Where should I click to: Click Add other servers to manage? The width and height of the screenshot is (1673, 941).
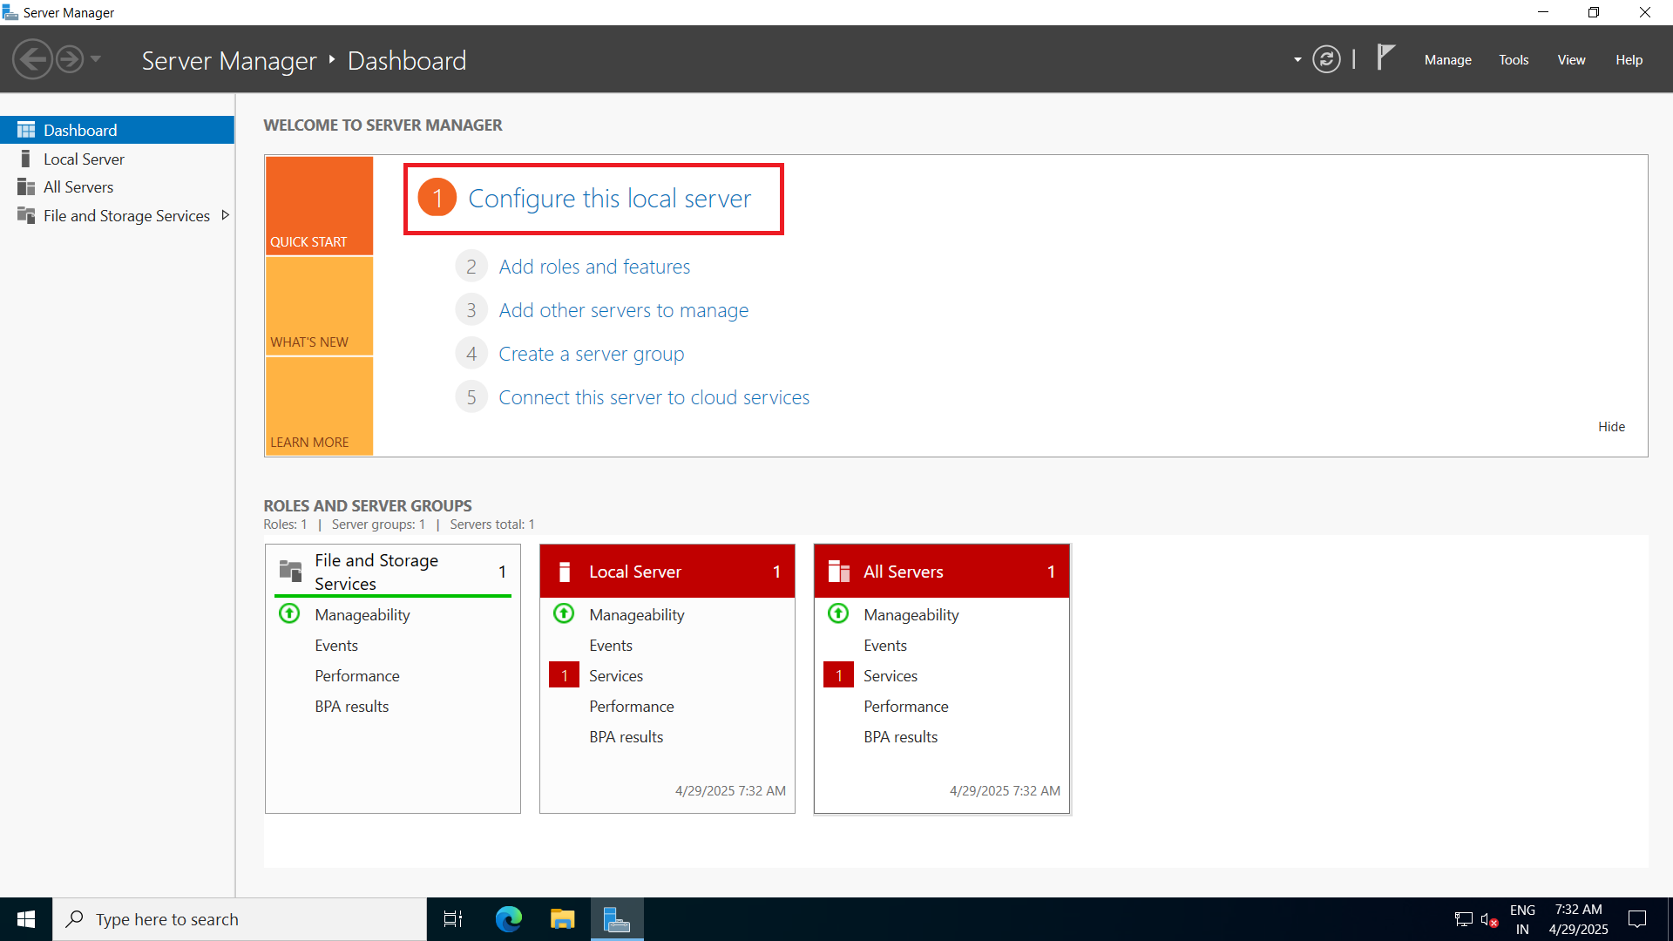624,310
